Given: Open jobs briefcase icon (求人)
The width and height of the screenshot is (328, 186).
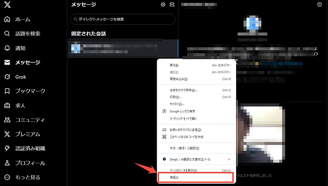Looking at the screenshot, I should pos(7,106).
